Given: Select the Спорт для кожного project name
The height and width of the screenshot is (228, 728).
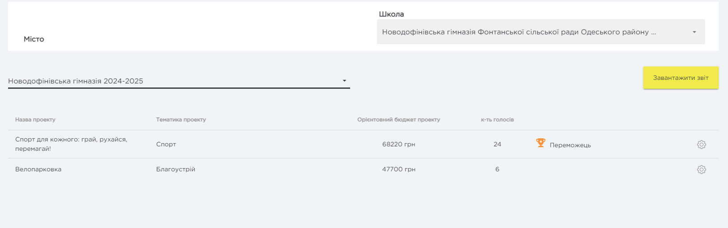Looking at the screenshot, I should point(71,144).
